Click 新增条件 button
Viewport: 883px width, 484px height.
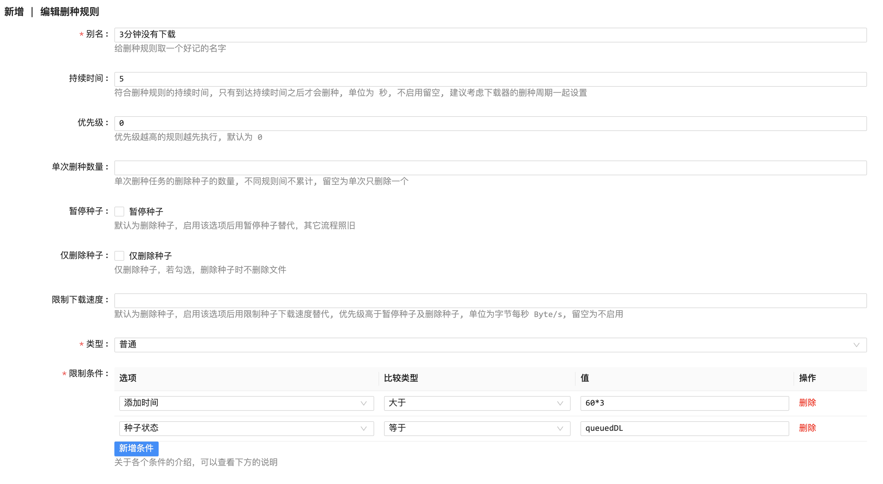point(136,448)
